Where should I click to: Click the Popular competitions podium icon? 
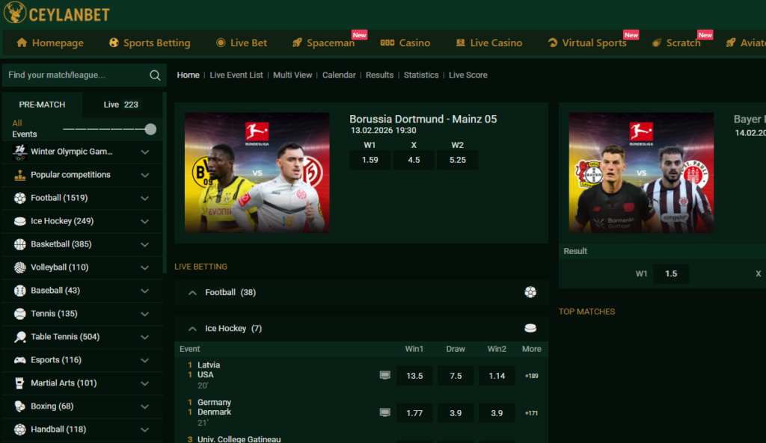click(x=19, y=175)
